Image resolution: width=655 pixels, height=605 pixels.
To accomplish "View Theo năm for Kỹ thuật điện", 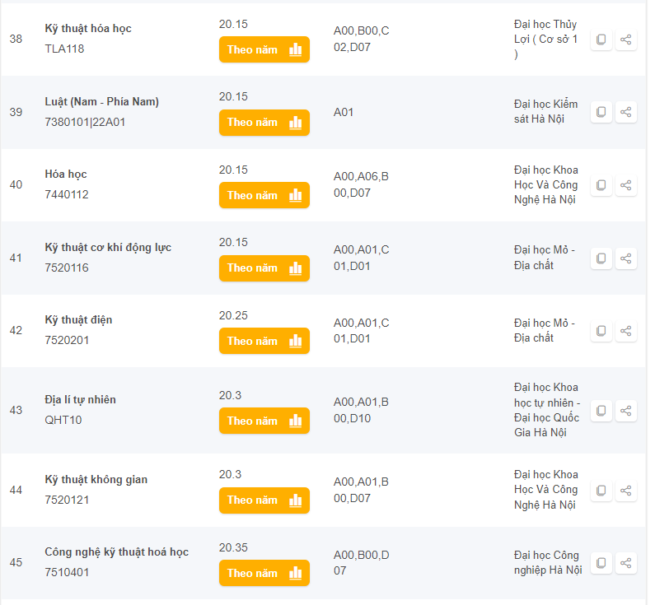I will point(264,341).
